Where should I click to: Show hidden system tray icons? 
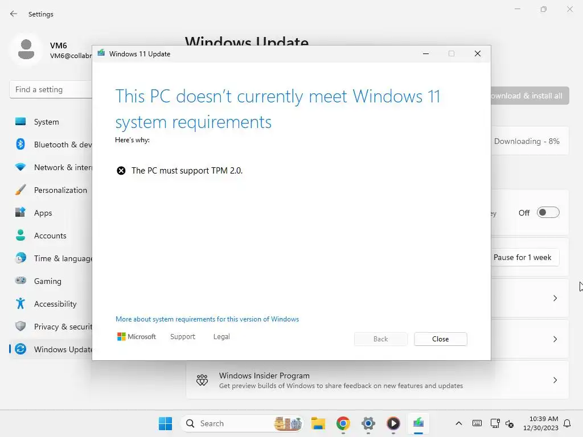tap(459, 423)
